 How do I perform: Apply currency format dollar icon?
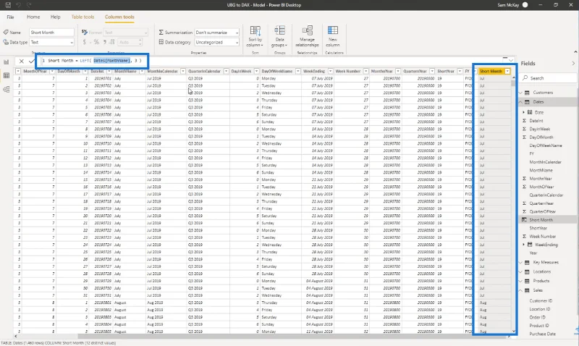84,42
